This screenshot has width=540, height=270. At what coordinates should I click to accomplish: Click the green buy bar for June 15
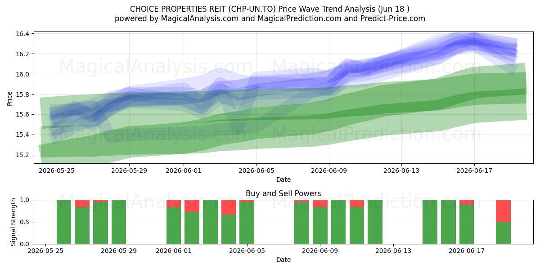point(430,222)
